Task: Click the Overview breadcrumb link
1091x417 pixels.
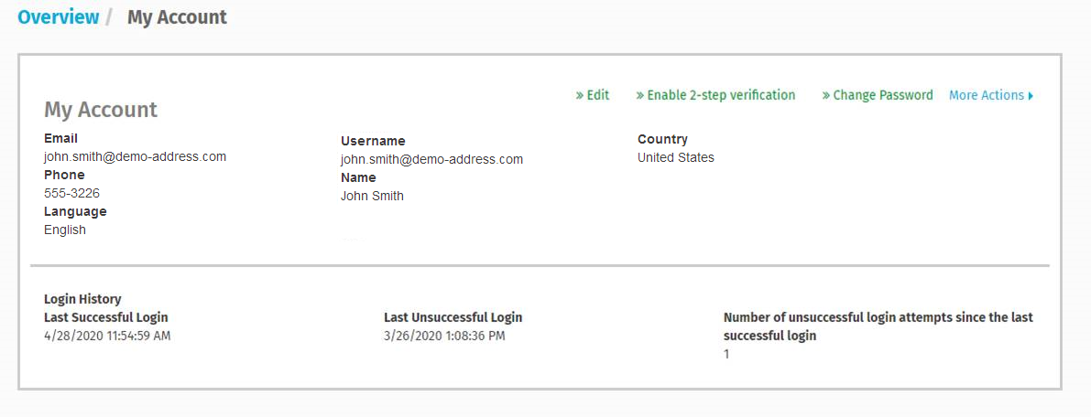Action: (59, 17)
